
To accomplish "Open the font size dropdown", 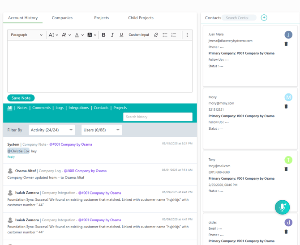I will click(x=53, y=35).
